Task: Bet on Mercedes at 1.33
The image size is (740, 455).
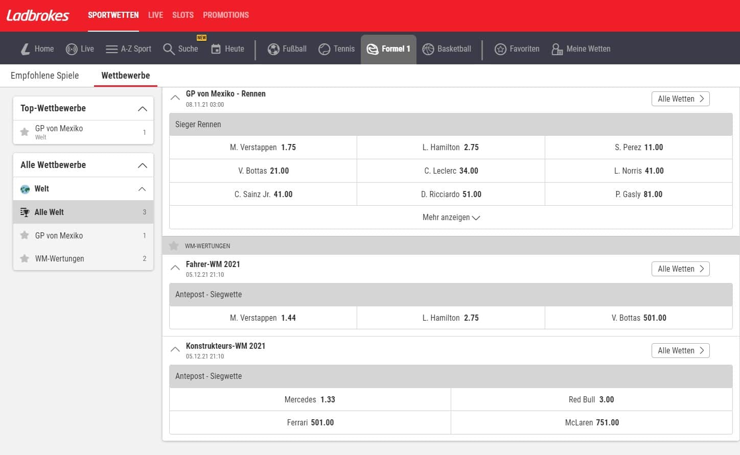Action: 310,399
